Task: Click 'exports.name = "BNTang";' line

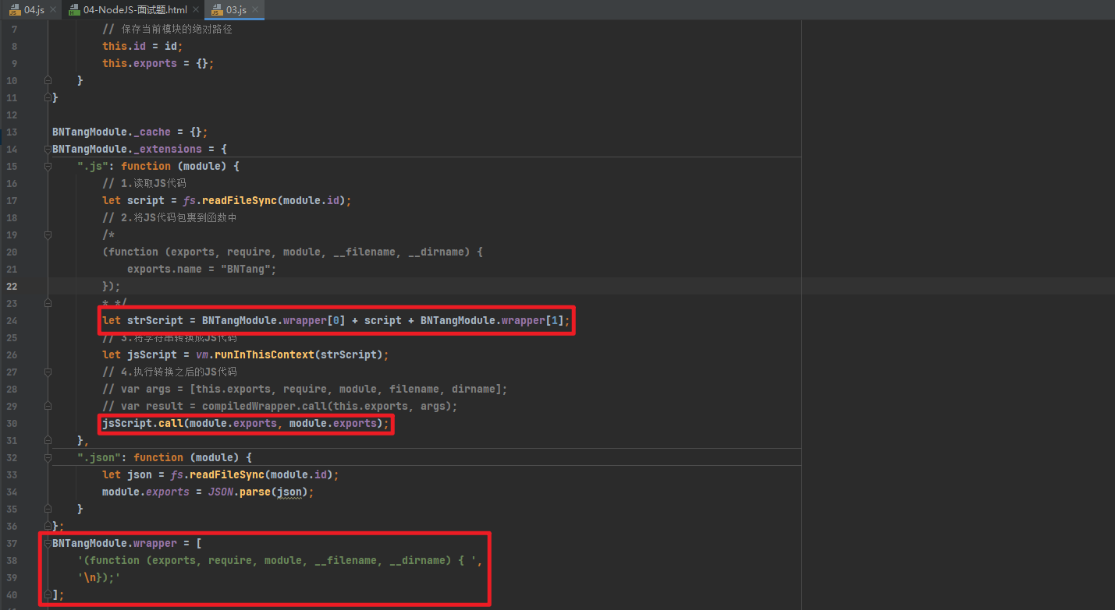Action: point(201,269)
